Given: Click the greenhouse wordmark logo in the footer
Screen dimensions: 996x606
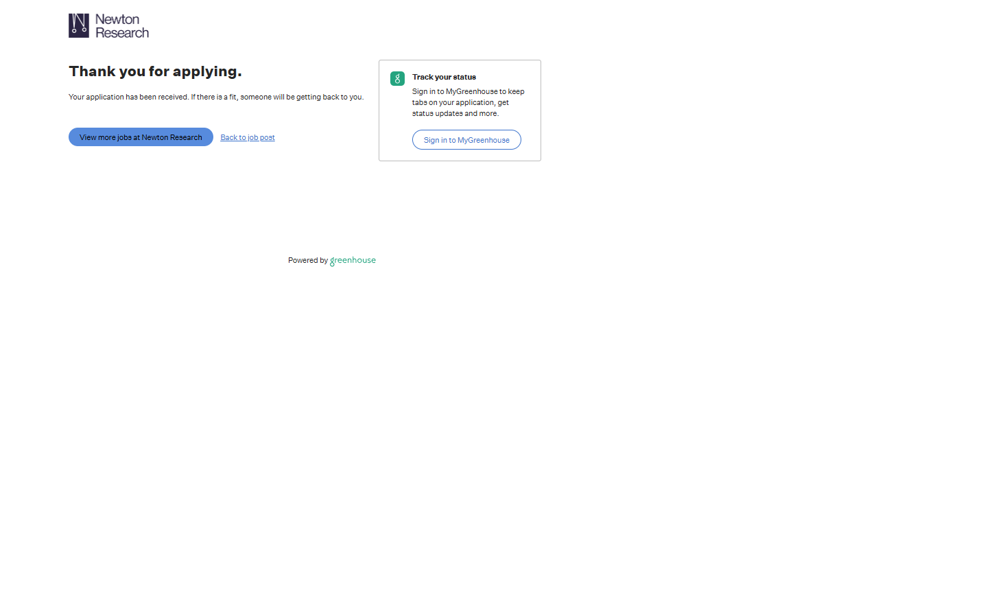Looking at the screenshot, I should pyautogui.click(x=353, y=260).
